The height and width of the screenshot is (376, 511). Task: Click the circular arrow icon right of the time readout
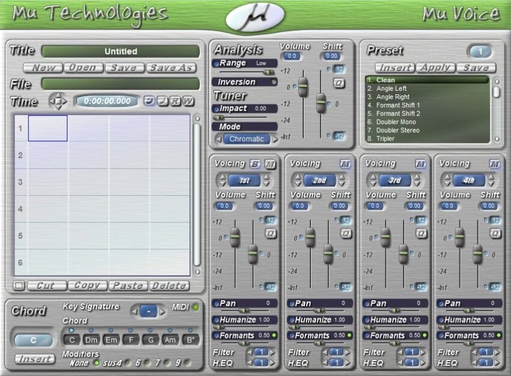[148, 102]
